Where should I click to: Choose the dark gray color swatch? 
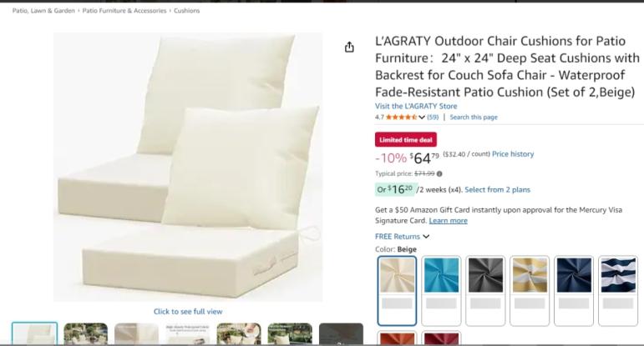485,291
